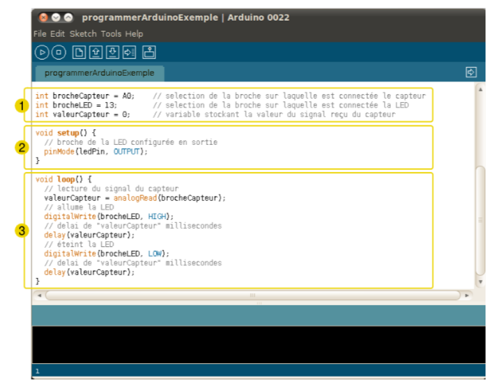The height and width of the screenshot is (386, 501).
Task: Click the editor's horizontal scrollbar thumb
Action: pos(253,295)
